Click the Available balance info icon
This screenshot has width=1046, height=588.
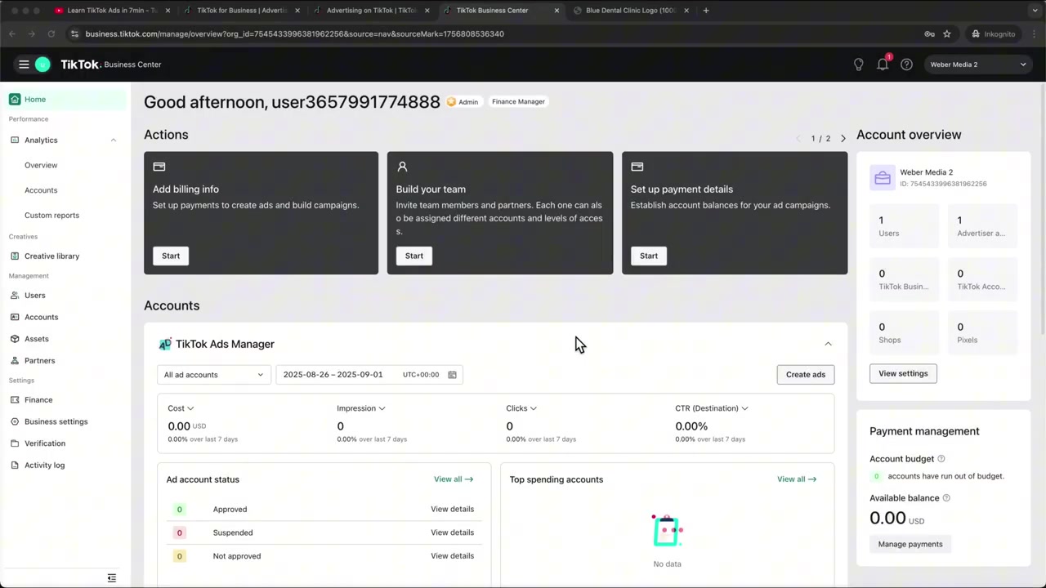click(x=946, y=498)
